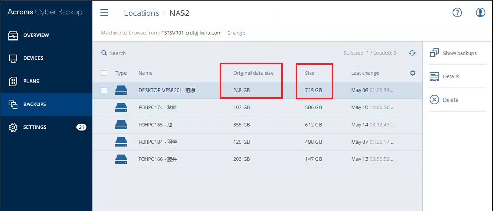The width and height of the screenshot is (493, 211).
Task: Open the Overview section in sidebar
Action: click(x=35, y=35)
